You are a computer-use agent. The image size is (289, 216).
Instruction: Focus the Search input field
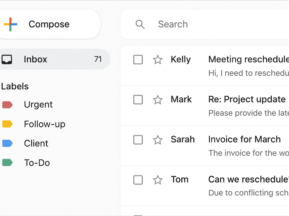point(205,24)
